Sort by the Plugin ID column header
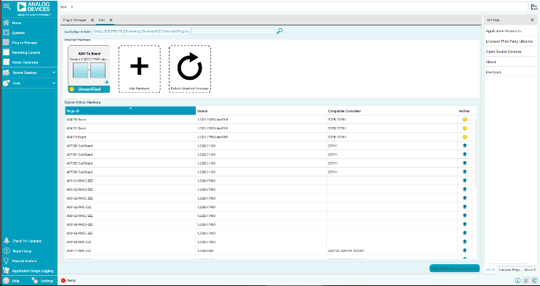This screenshot has height=286, width=540. click(x=130, y=111)
